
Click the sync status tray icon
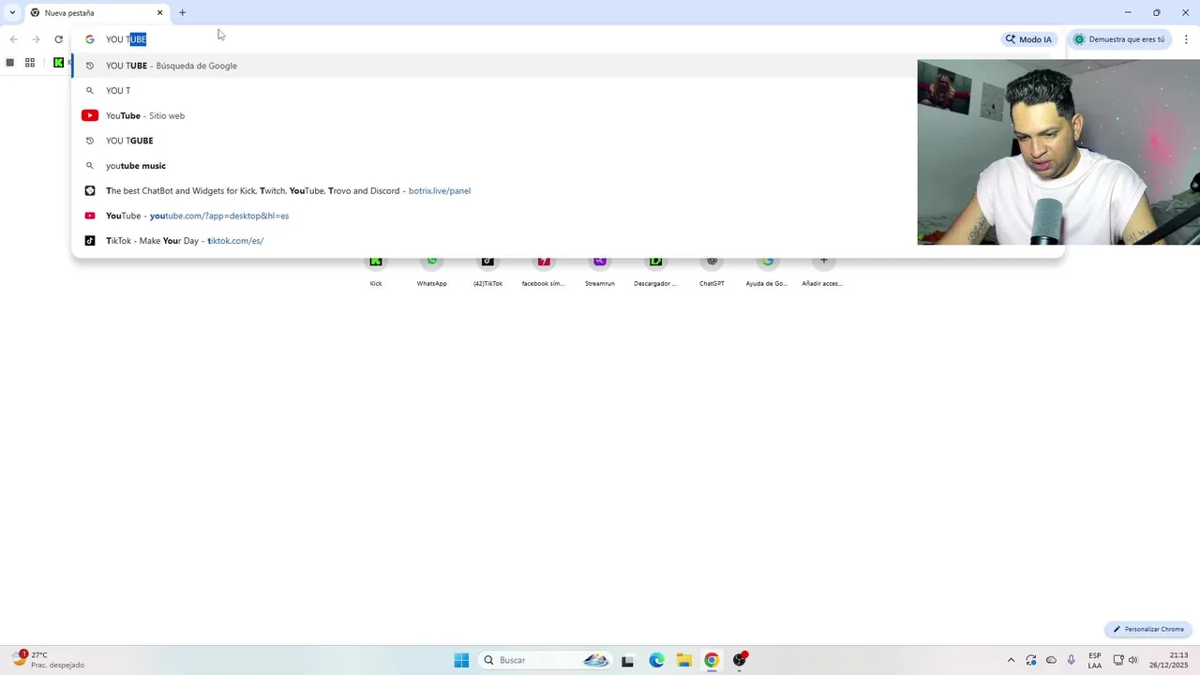click(x=1031, y=660)
